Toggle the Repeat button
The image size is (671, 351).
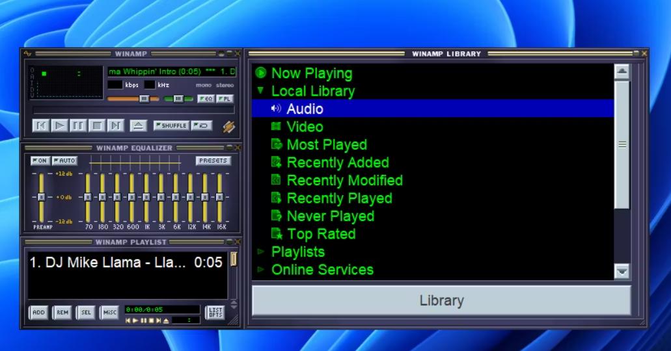click(x=201, y=125)
